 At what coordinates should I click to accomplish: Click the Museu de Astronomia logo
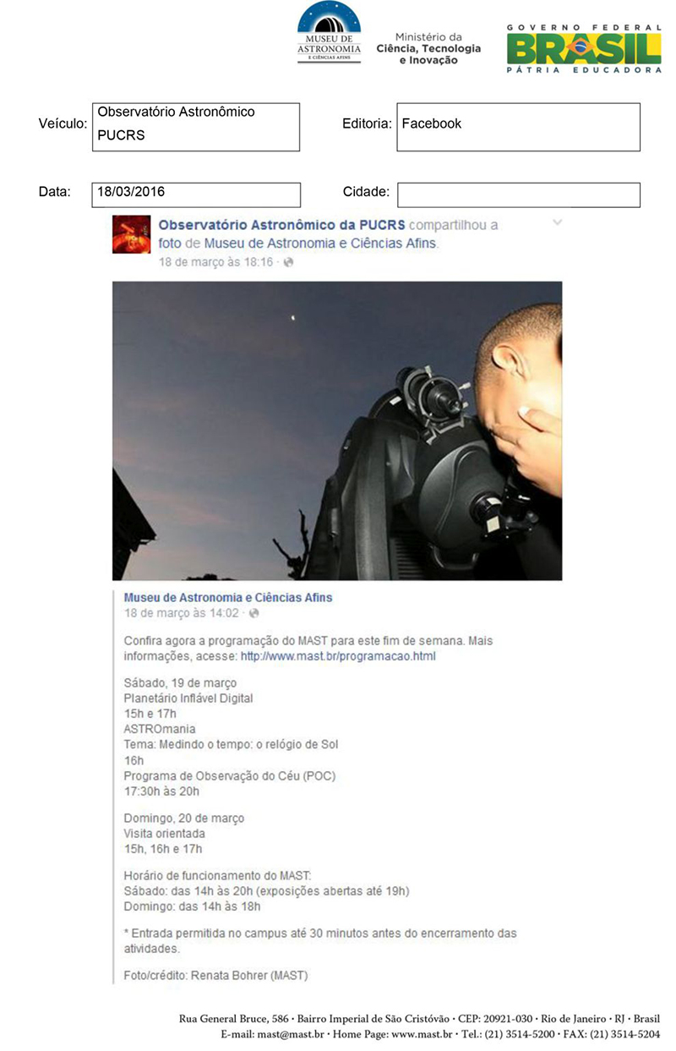coord(330,34)
